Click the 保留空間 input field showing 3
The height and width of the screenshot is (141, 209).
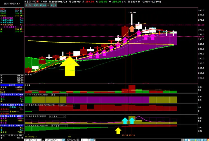(x=84, y=140)
